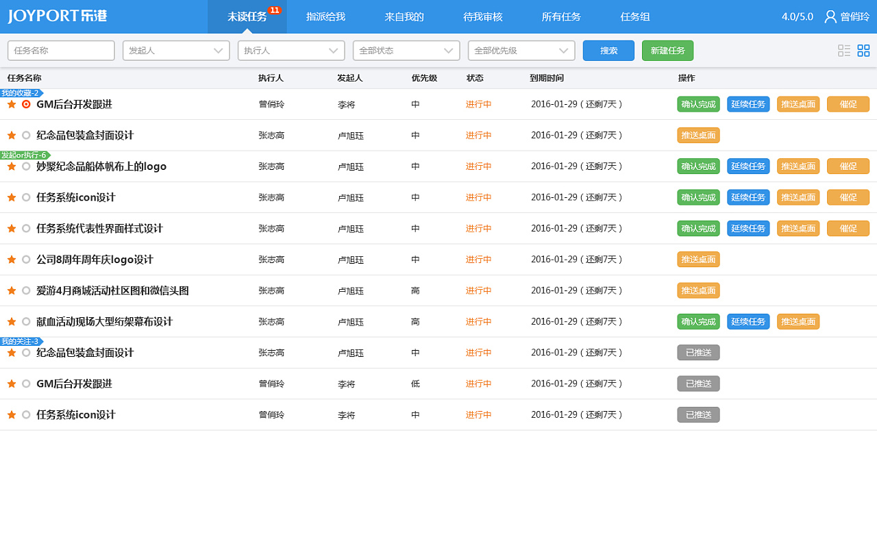The width and height of the screenshot is (877, 548).
Task: Select radio circle for 爱游4月商城活动社区图和微信头图
Action: point(26,290)
